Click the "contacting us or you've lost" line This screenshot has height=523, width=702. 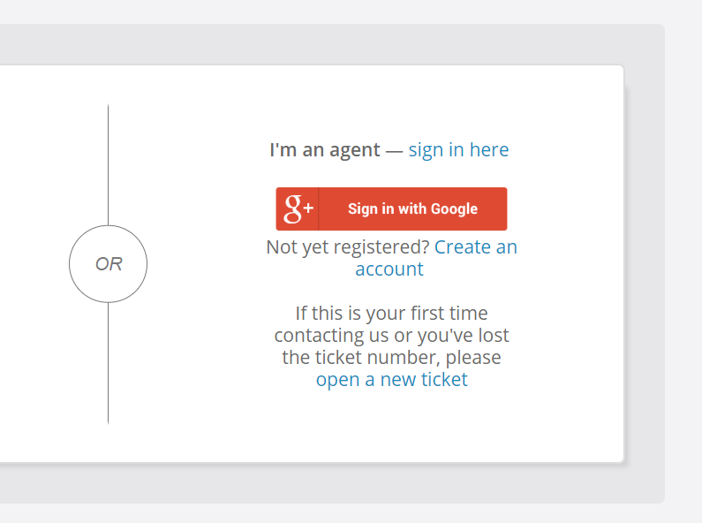[391, 336]
